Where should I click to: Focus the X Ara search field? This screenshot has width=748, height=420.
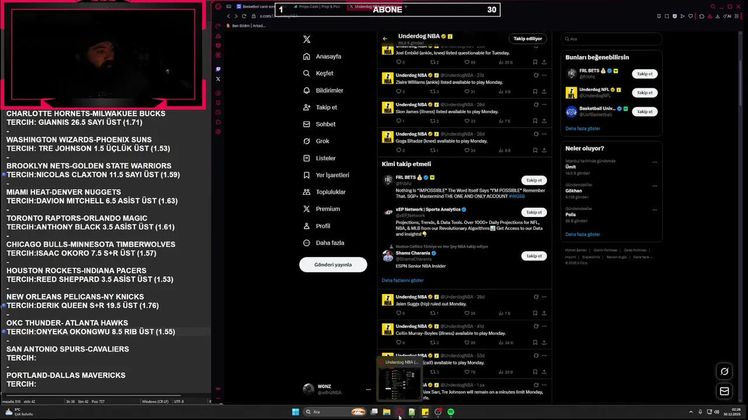pyautogui.click(x=611, y=38)
